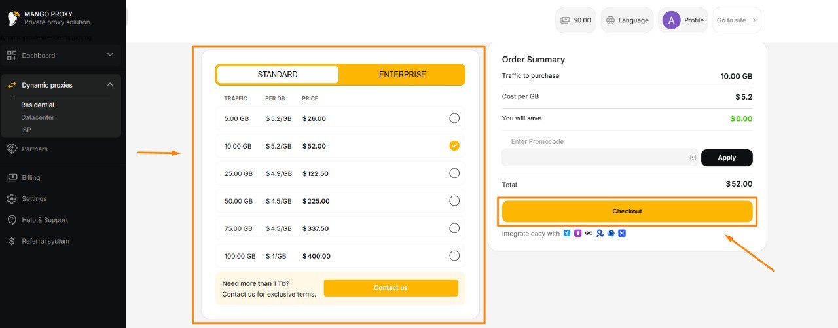Open the Billing sidebar icon
The height and width of the screenshot is (328, 838).
[x=11, y=177]
